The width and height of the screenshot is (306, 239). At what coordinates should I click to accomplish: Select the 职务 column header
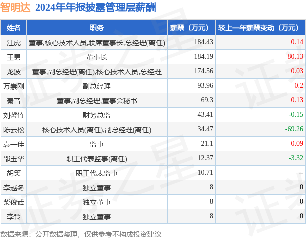click(x=97, y=27)
